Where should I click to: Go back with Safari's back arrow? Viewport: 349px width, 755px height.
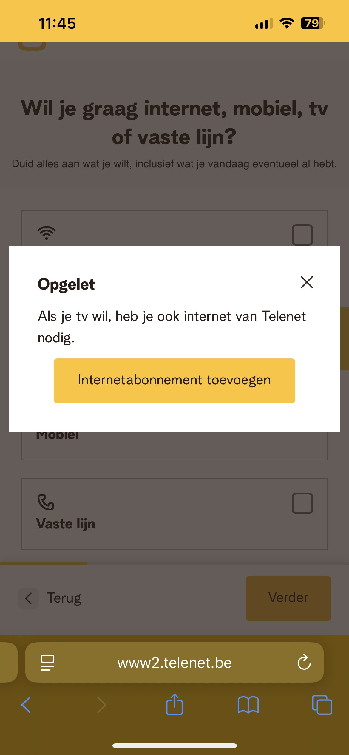click(x=26, y=705)
